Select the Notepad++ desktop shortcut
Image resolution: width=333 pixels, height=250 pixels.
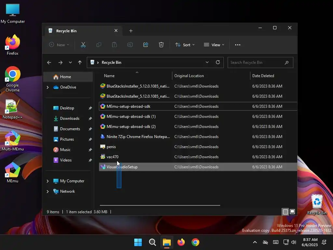click(x=13, y=109)
